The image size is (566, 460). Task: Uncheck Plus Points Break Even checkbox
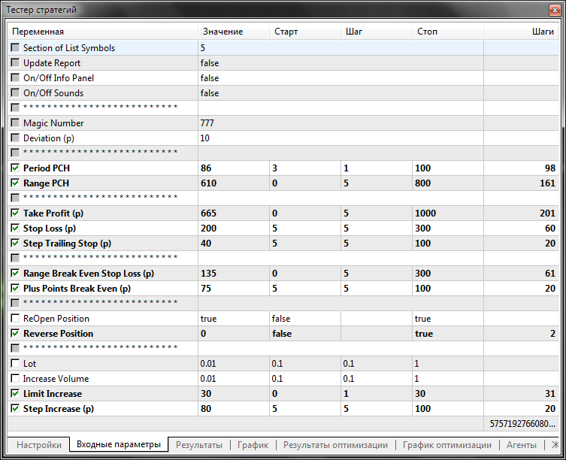pyautogui.click(x=15, y=288)
